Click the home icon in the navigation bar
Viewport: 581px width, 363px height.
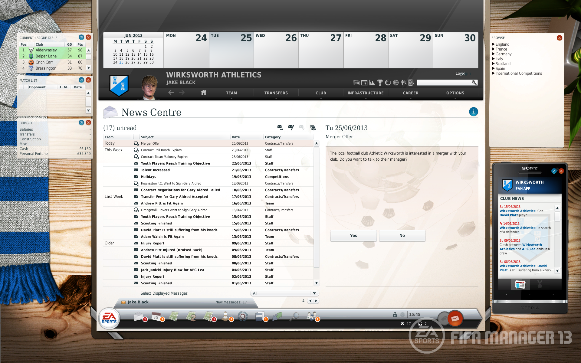pyautogui.click(x=203, y=93)
